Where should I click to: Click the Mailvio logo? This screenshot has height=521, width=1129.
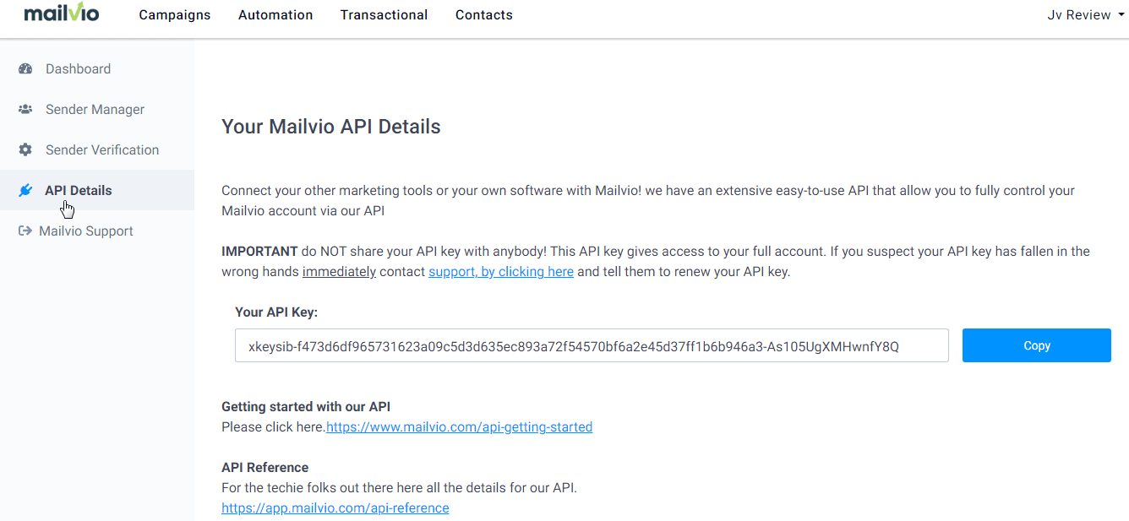(61, 14)
